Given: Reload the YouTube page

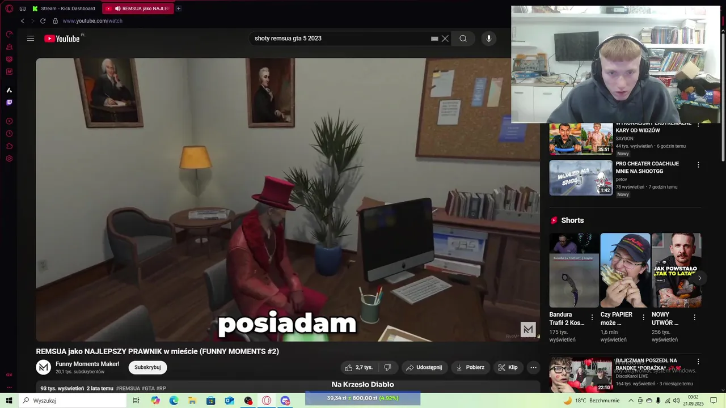Looking at the screenshot, I should point(43,21).
